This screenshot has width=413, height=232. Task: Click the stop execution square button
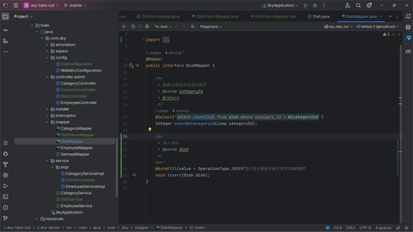[x=192, y=26]
